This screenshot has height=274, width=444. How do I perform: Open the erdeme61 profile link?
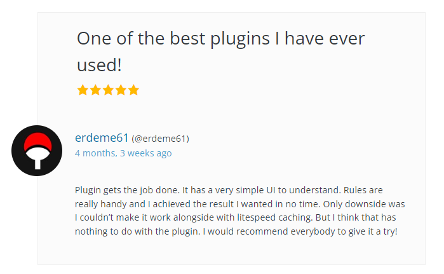point(102,138)
